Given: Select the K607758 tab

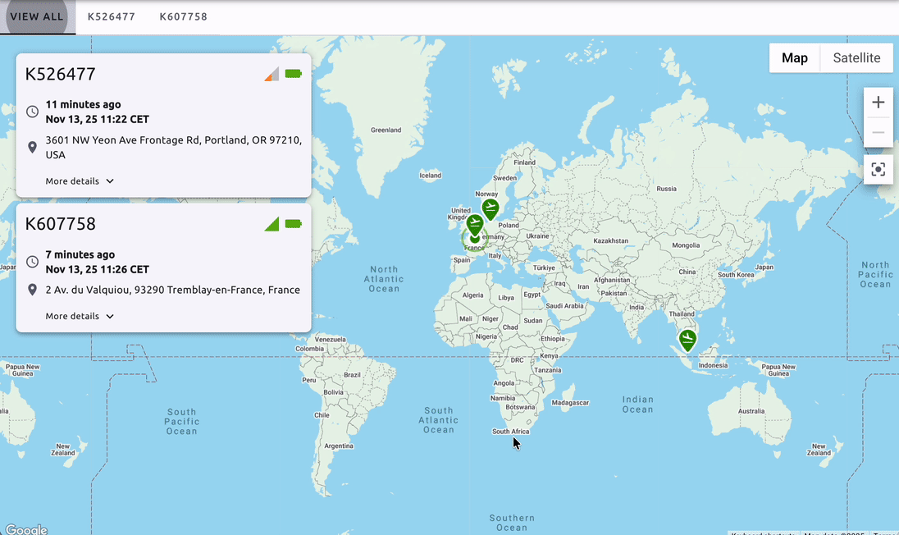Looking at the screenshot, I should point(183,15).
